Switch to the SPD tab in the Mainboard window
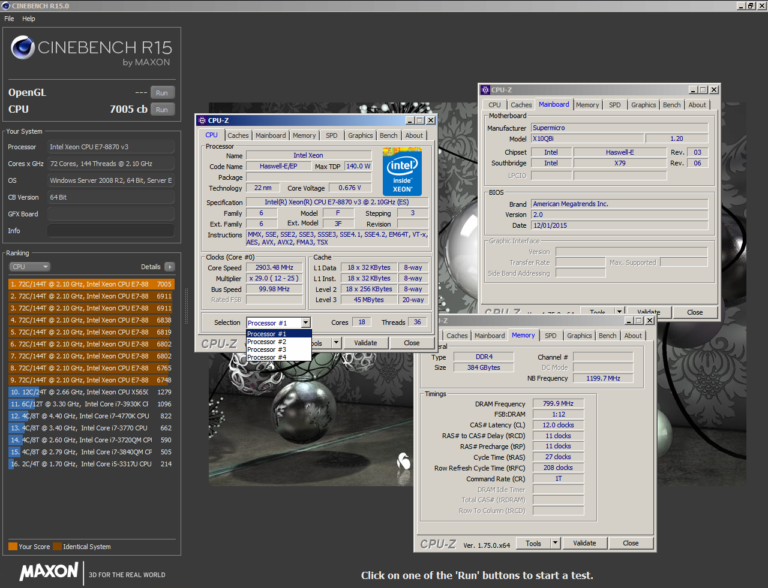The height and width of the screenshot is (588, 768). point(614,105)
